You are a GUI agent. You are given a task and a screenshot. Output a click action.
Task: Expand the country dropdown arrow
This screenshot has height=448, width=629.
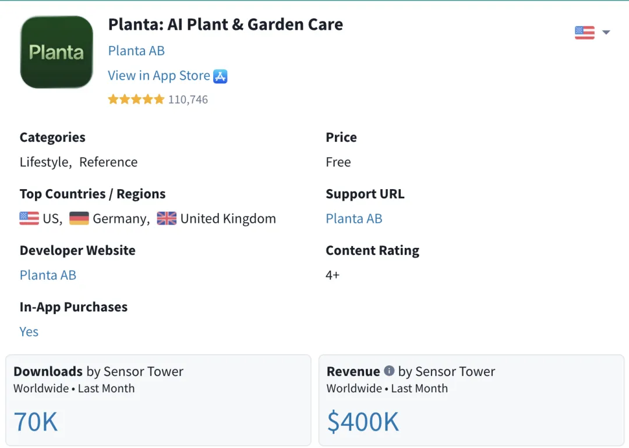[606, 33]
